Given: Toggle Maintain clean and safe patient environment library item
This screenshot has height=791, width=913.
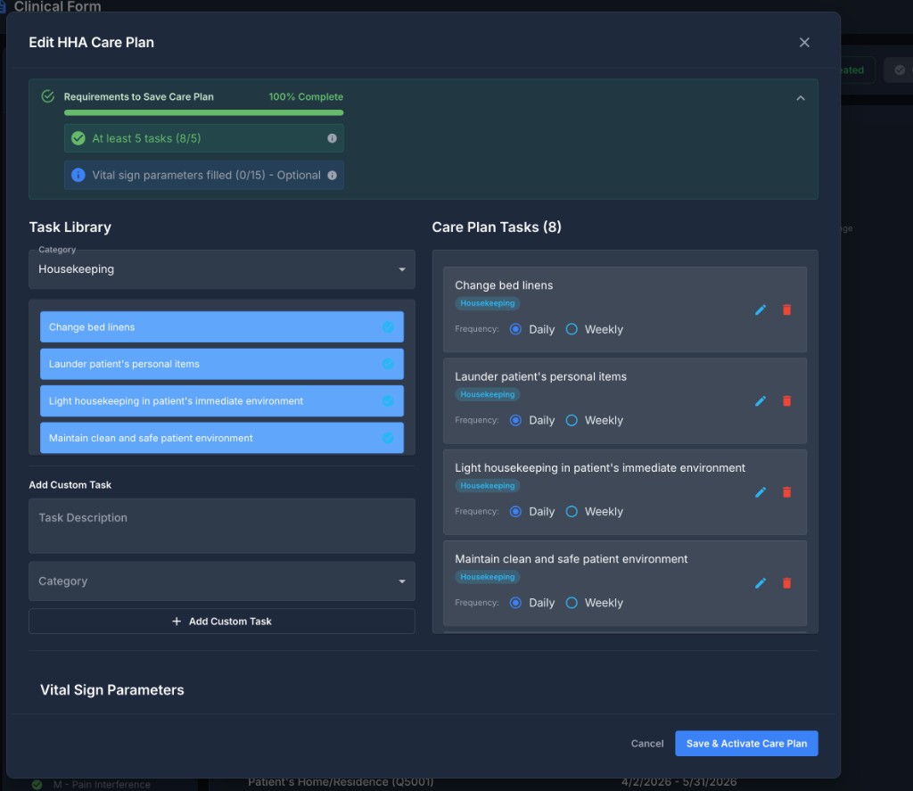Looking at the screenshot, I should point(222,438).
